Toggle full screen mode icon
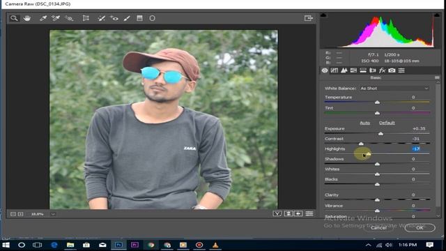Screen dimensions: 446x251 click(308, 18)
